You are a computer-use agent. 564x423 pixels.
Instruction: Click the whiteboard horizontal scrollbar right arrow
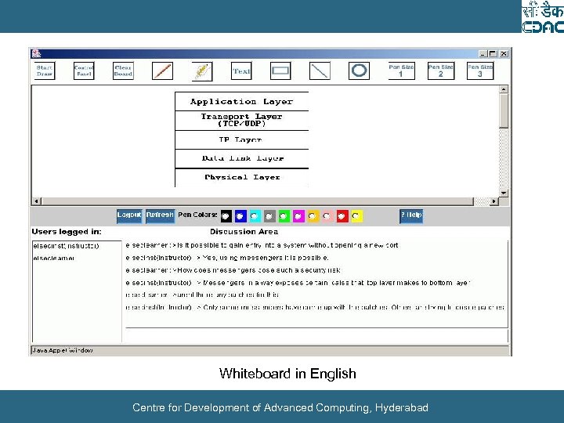494,201
